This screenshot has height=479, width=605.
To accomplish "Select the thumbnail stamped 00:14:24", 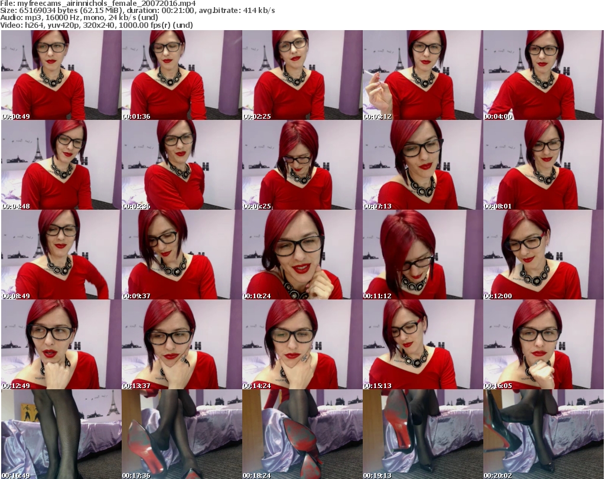I will tap(302, 344).
